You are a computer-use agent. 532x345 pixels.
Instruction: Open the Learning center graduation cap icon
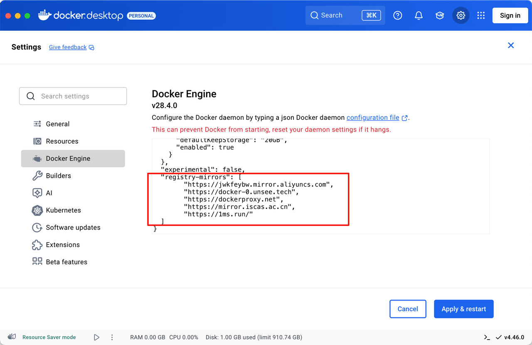439,15
